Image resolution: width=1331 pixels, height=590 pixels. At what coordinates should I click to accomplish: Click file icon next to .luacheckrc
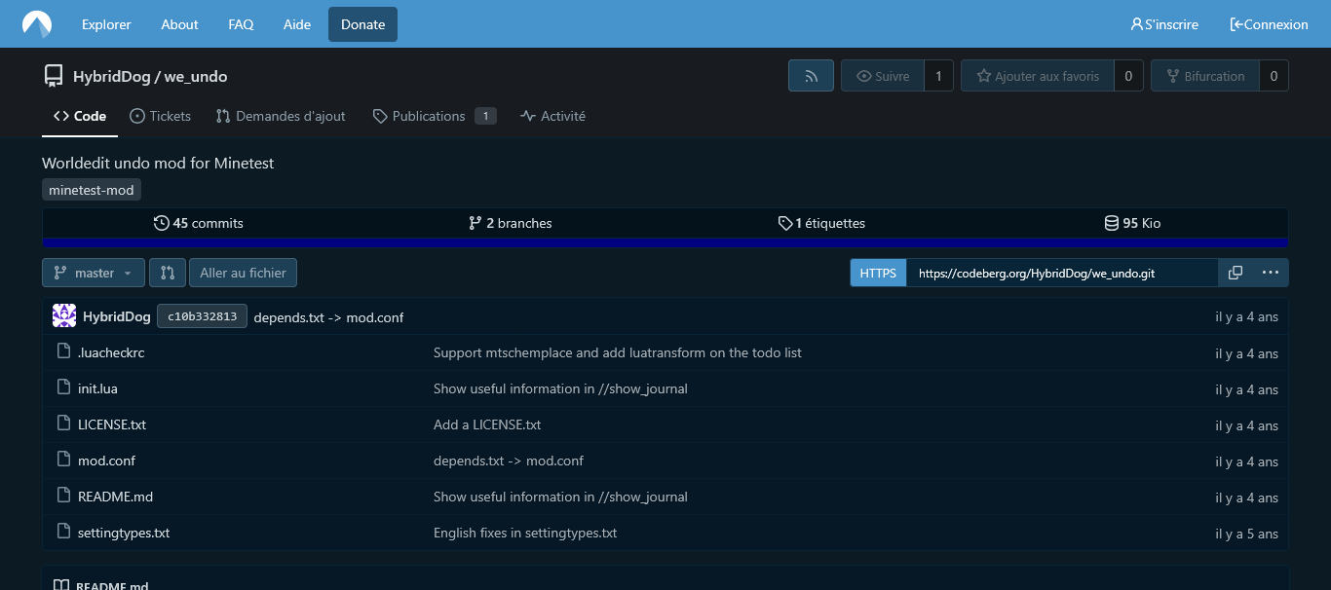pos(64,352)
